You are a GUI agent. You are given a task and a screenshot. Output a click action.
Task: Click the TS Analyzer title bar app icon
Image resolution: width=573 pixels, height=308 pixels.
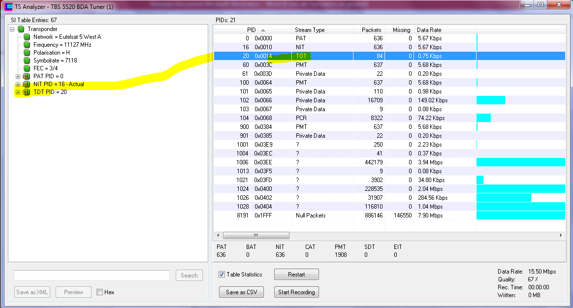[x=8, y=7]
